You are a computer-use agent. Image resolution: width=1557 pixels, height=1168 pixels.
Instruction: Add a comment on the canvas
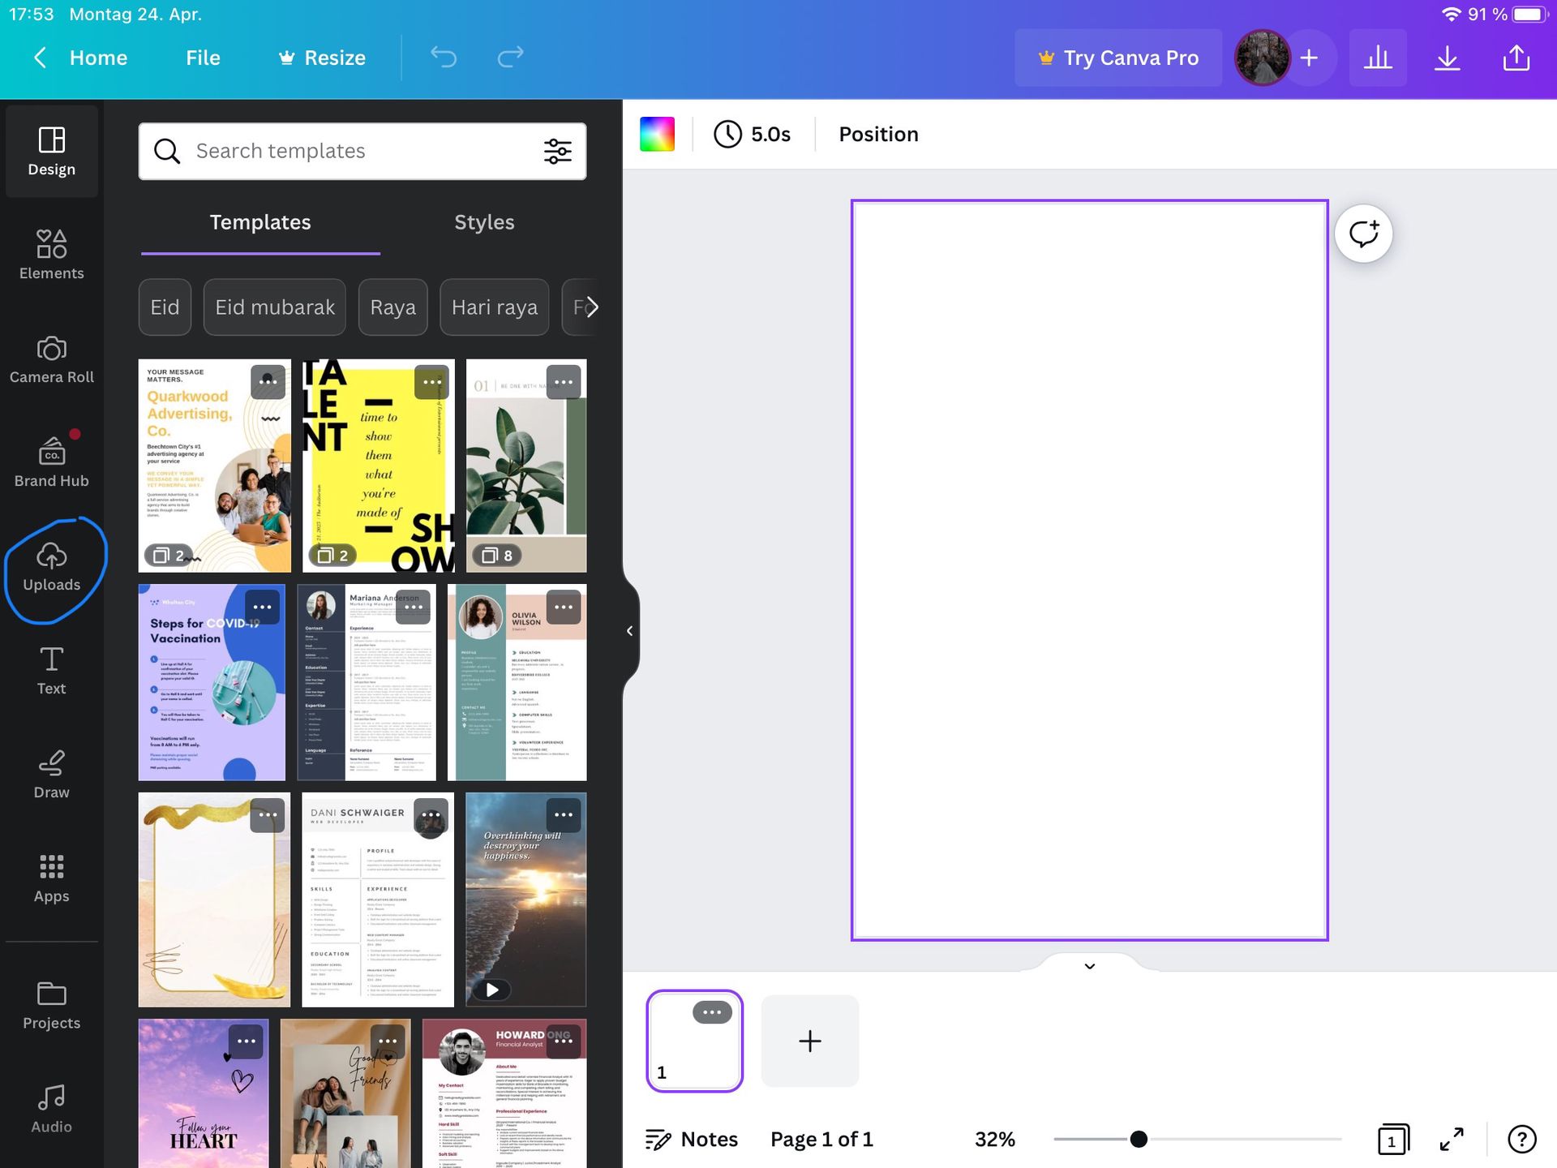click(1363, 234)
